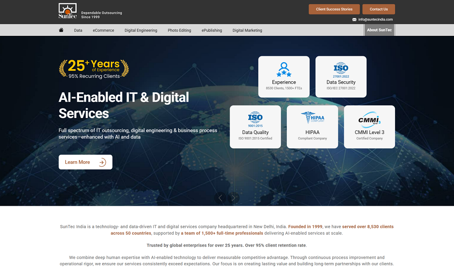The image size is (454, 272).
Task: Advance carousel with right chevron
Action: 233,198
